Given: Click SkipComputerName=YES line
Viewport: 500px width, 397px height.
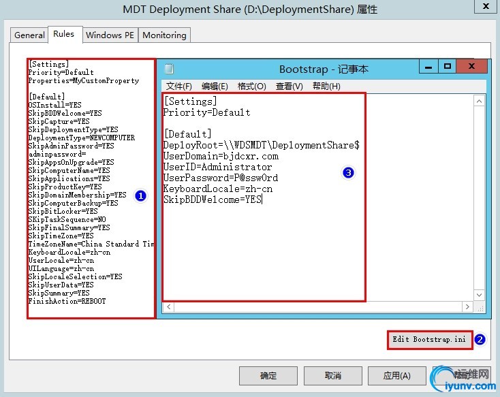Looking at the screenshot, I should (x=69, y=170).
